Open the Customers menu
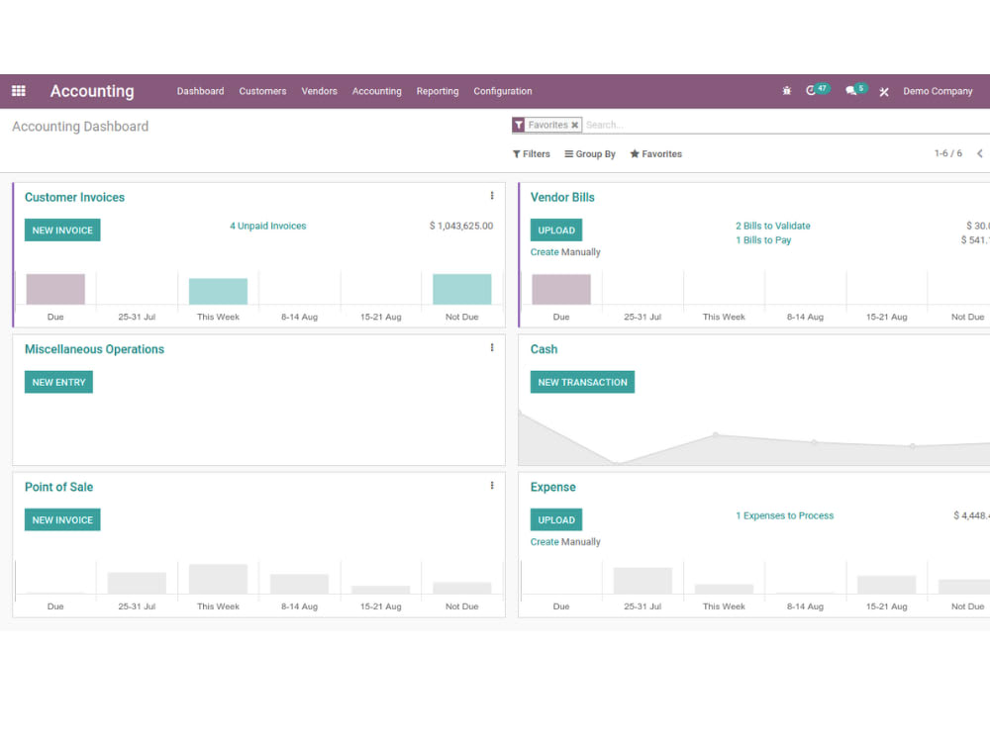The height and width of the screenshot is (742, 990). click(x=262, y=91)
